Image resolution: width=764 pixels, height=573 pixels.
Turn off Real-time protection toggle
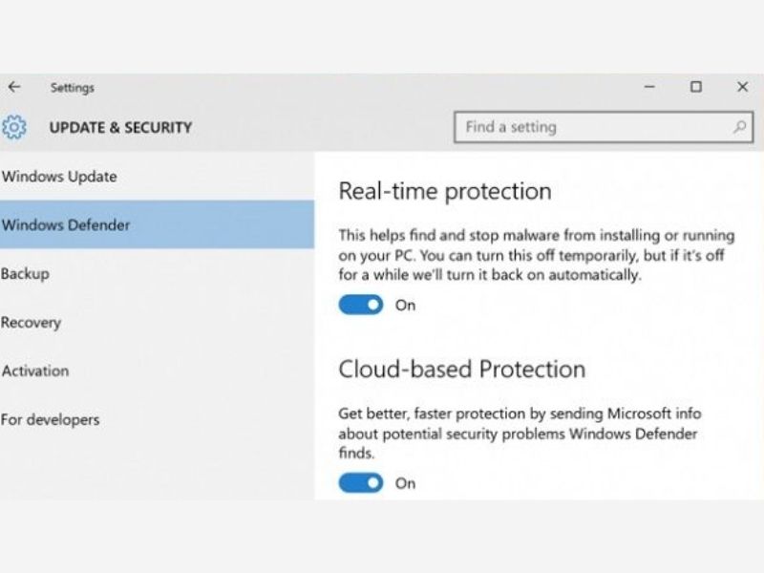361,306
